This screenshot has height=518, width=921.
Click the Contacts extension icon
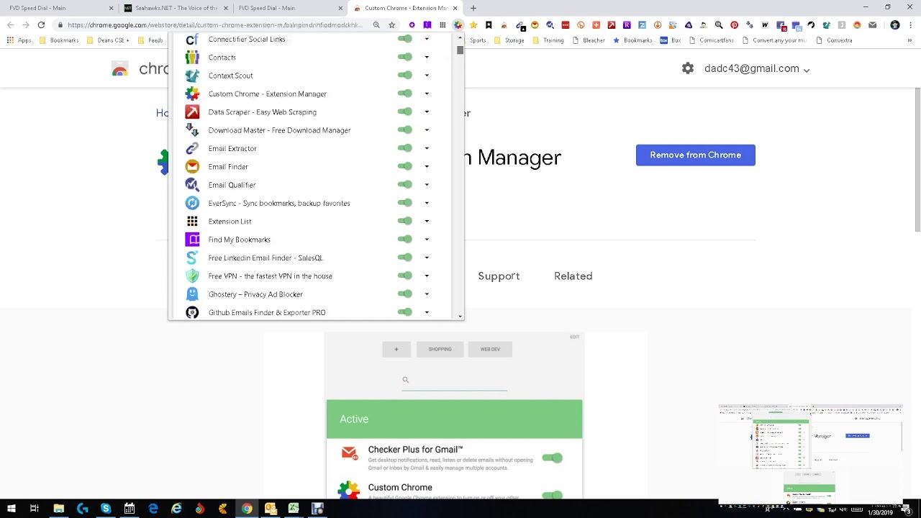tap(192, 57)
